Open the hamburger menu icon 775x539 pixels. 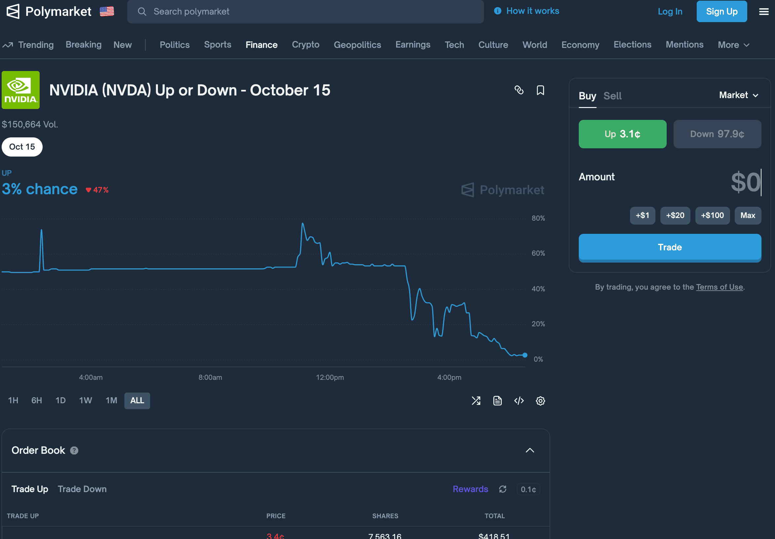pyautogui.click(x=763, y=12)
